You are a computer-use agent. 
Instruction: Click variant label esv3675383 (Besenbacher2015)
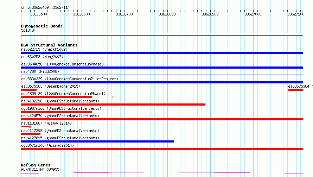51,86
